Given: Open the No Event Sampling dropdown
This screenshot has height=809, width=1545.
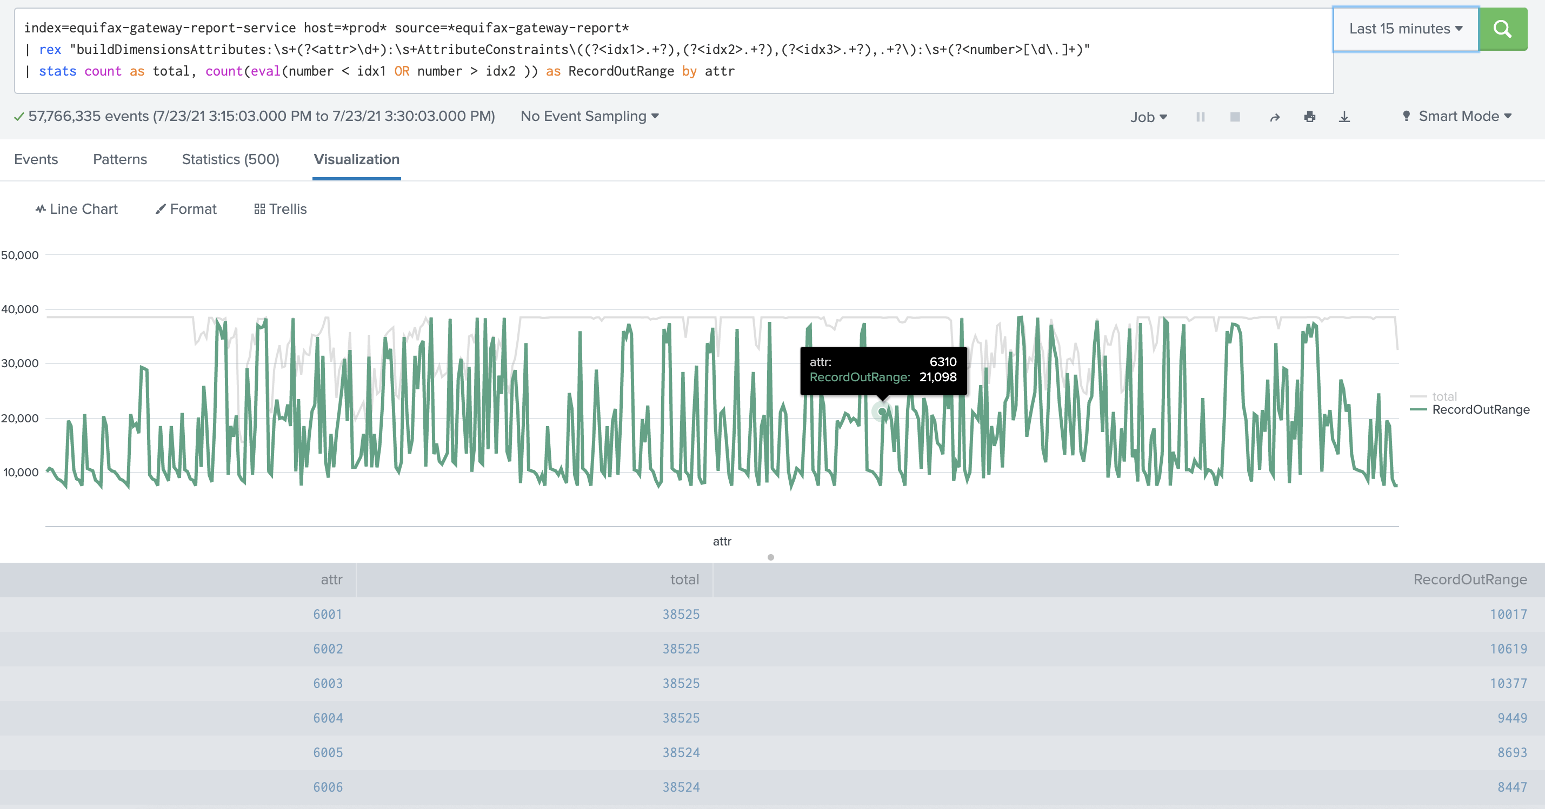Looking at the screenshot, I should click(x=589, y=116).
